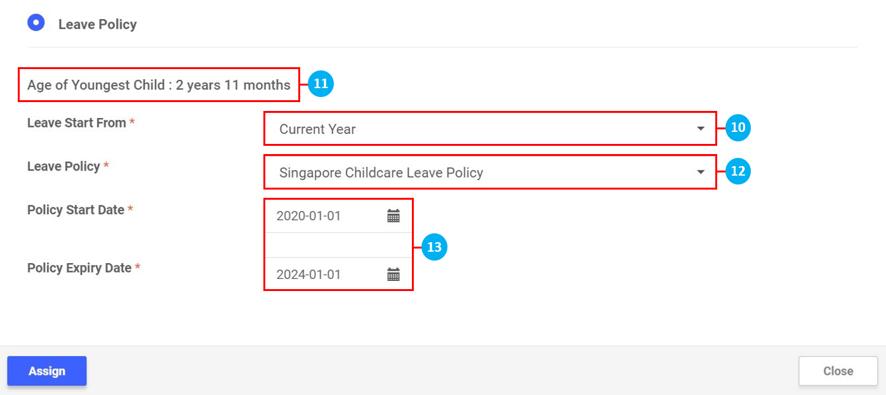
Task: Open the Policy Expiry Date calendar picker
Action: point(393,275)
